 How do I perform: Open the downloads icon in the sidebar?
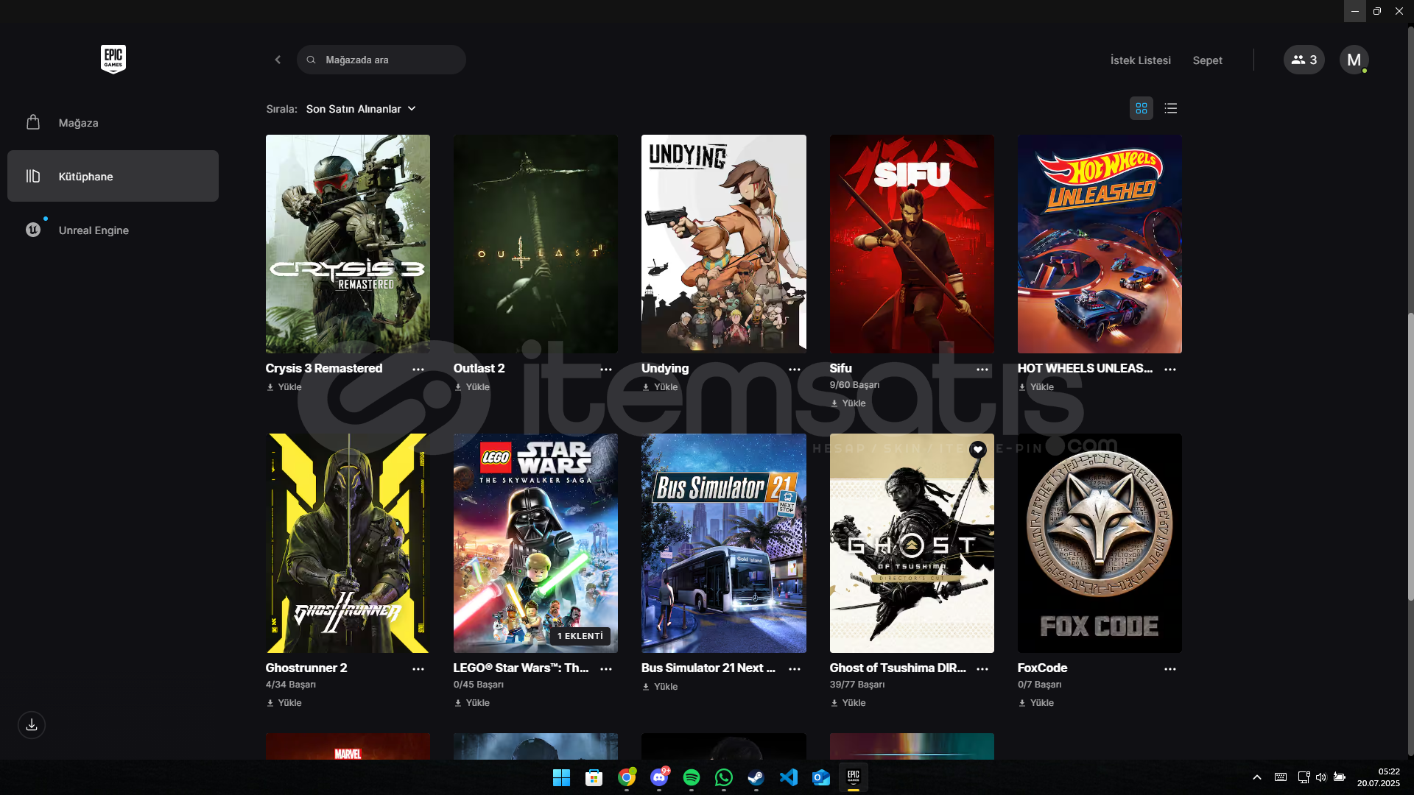pos(32,725)
